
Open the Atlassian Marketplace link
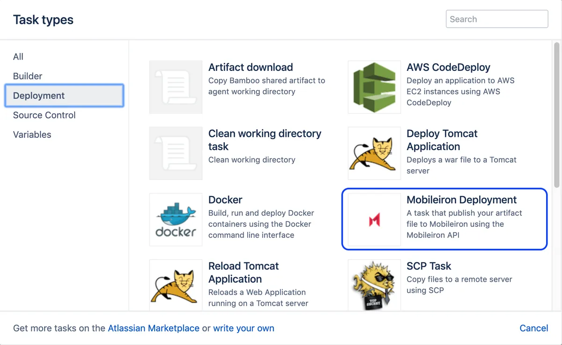point(154,328)
